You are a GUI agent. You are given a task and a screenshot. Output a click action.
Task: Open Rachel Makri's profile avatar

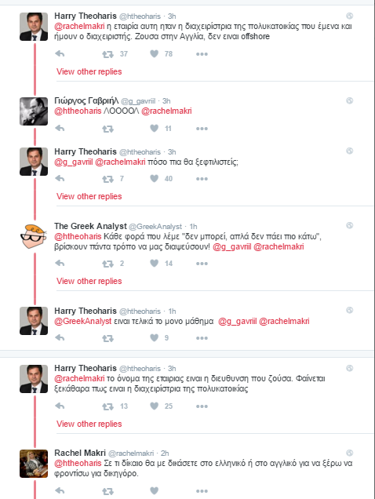[x=34, y=464]
